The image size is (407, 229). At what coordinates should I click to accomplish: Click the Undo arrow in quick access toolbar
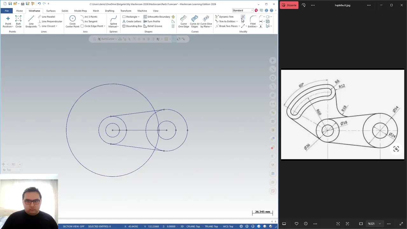click(39, 4)
